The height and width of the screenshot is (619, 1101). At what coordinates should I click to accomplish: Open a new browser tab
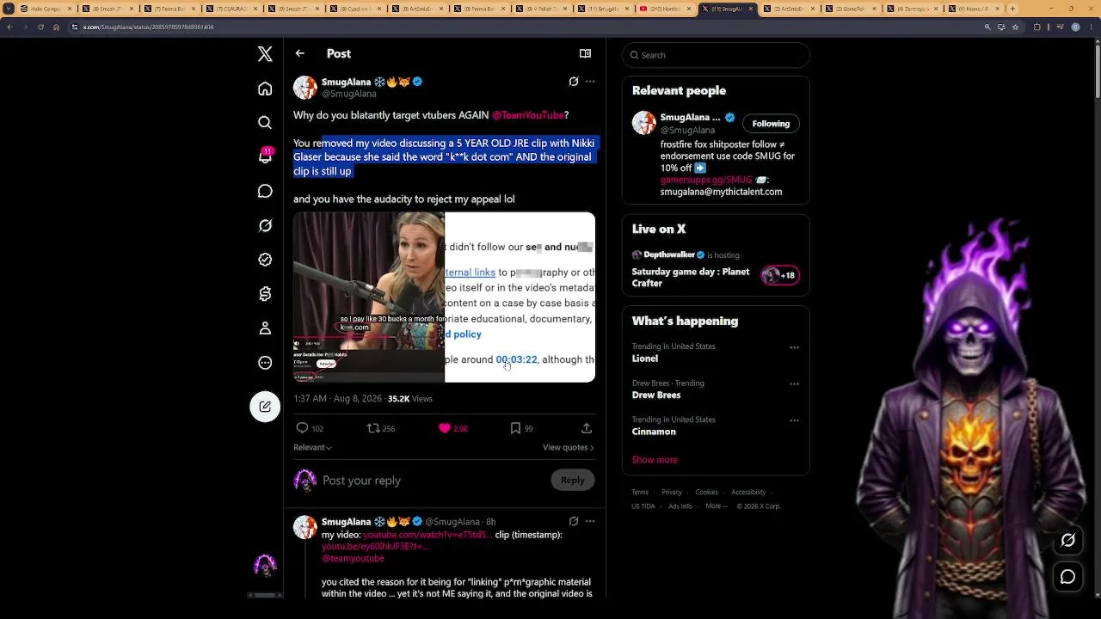click(x=1012, y=9)
